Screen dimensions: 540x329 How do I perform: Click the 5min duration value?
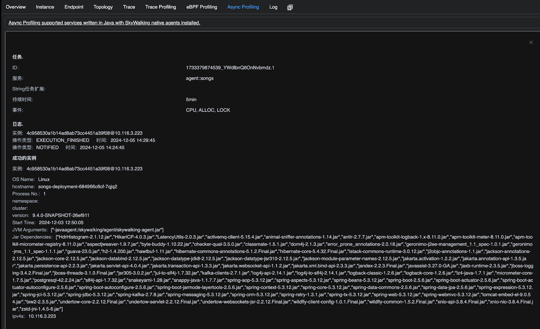point(191,100)
